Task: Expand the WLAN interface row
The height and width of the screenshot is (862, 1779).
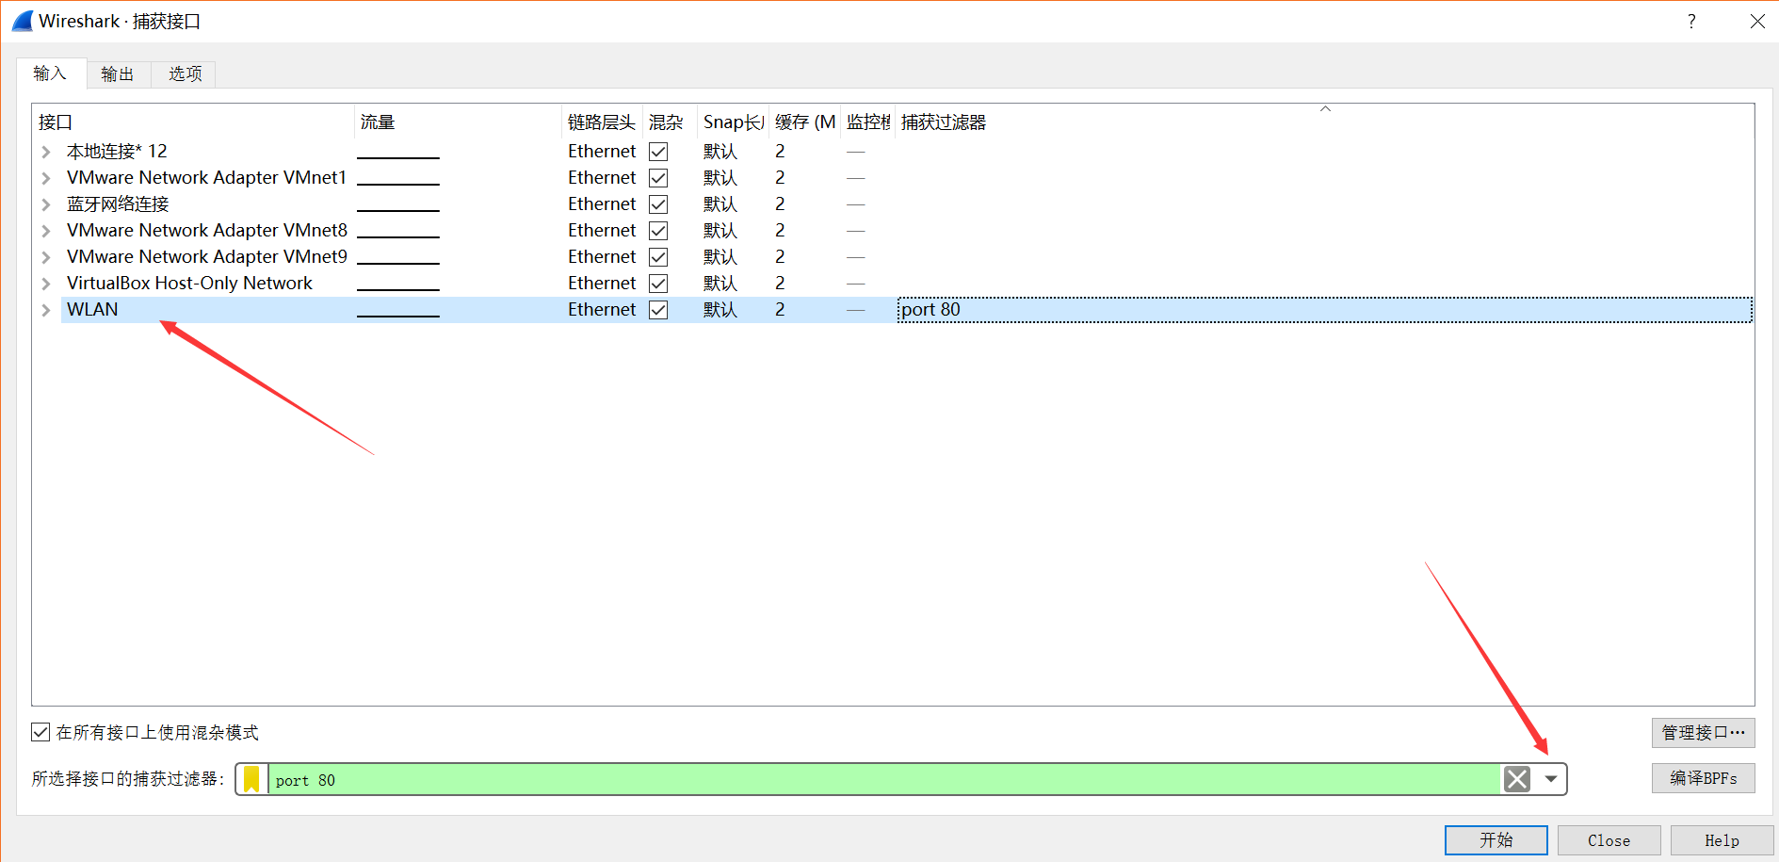Action: click(45, 310)
